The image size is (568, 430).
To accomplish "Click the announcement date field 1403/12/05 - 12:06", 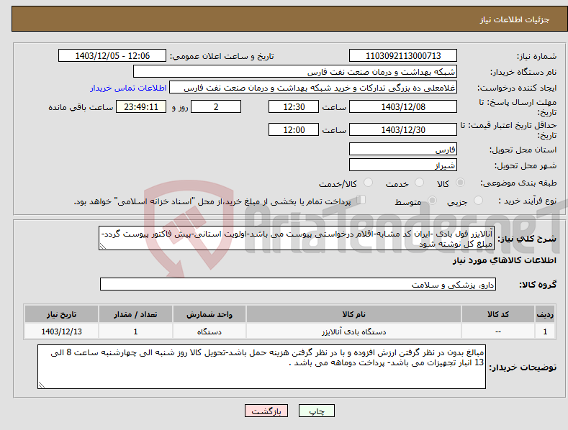I will [112, 56].
